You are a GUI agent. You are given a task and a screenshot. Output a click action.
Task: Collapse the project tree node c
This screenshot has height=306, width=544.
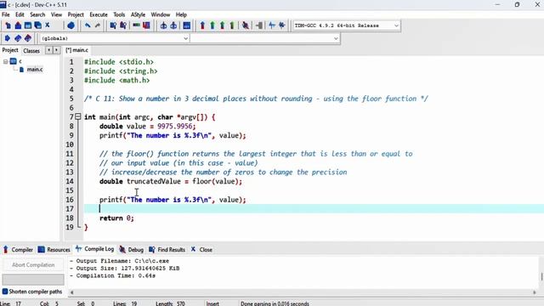5,61
